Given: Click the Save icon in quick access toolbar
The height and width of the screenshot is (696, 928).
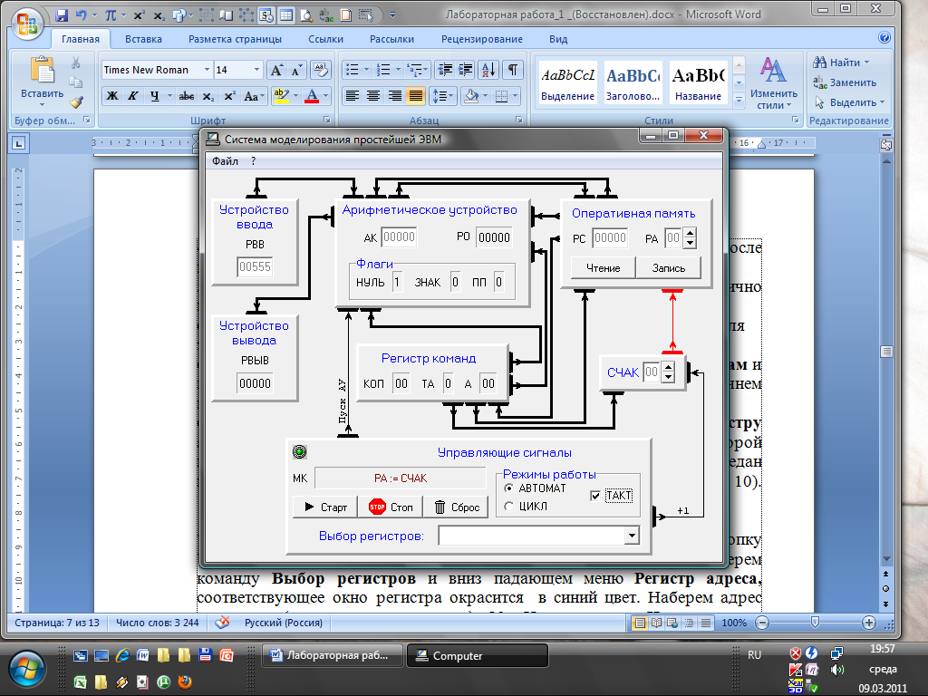Looking at the screenshot, I should pyautogui.click(x=61, y=15).
